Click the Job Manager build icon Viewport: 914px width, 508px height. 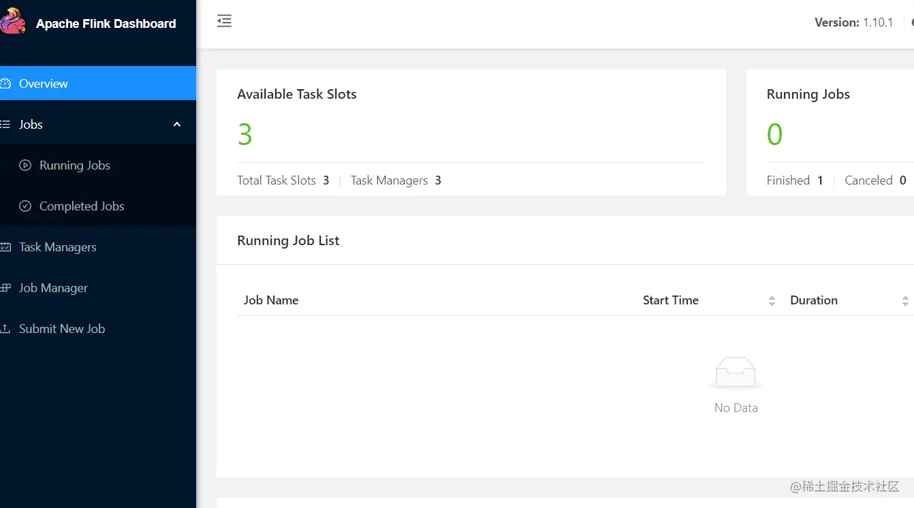[x=5, y=288]
